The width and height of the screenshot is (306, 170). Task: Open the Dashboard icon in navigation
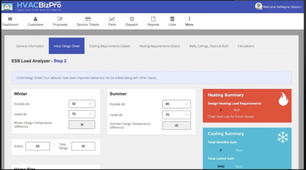tap(10, 19)
